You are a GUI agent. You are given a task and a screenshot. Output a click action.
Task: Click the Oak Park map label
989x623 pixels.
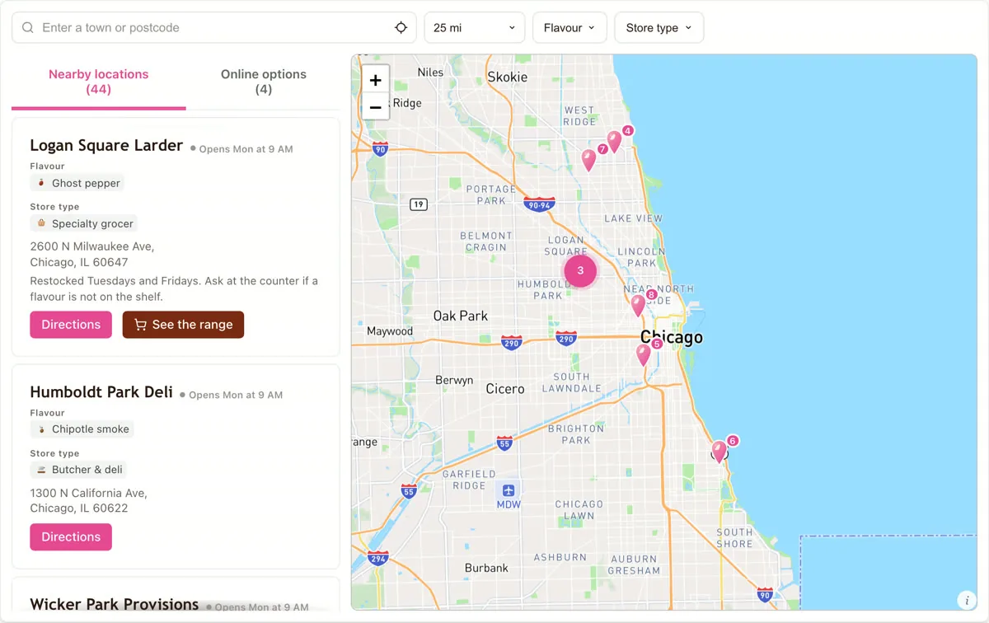(461, 316)
